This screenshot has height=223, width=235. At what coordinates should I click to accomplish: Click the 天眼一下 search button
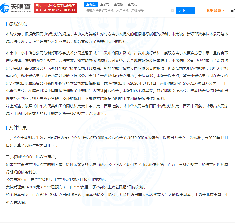point(185,10)
